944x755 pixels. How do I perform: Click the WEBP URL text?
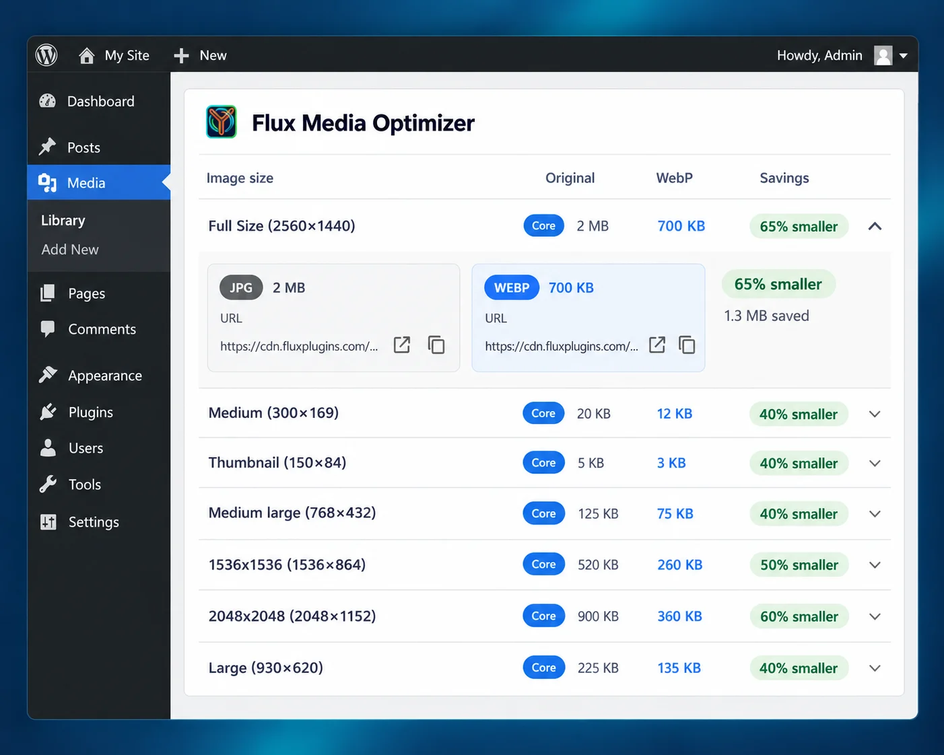click(x=562, y=346)
